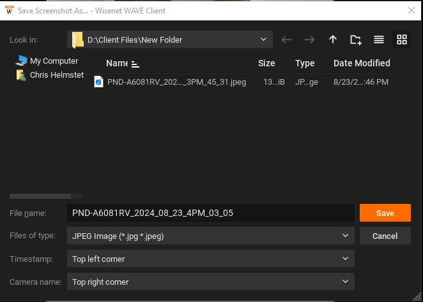Open the Timestamp position dropdown
This screenshot has height=302, width=423.
[211, 259]
